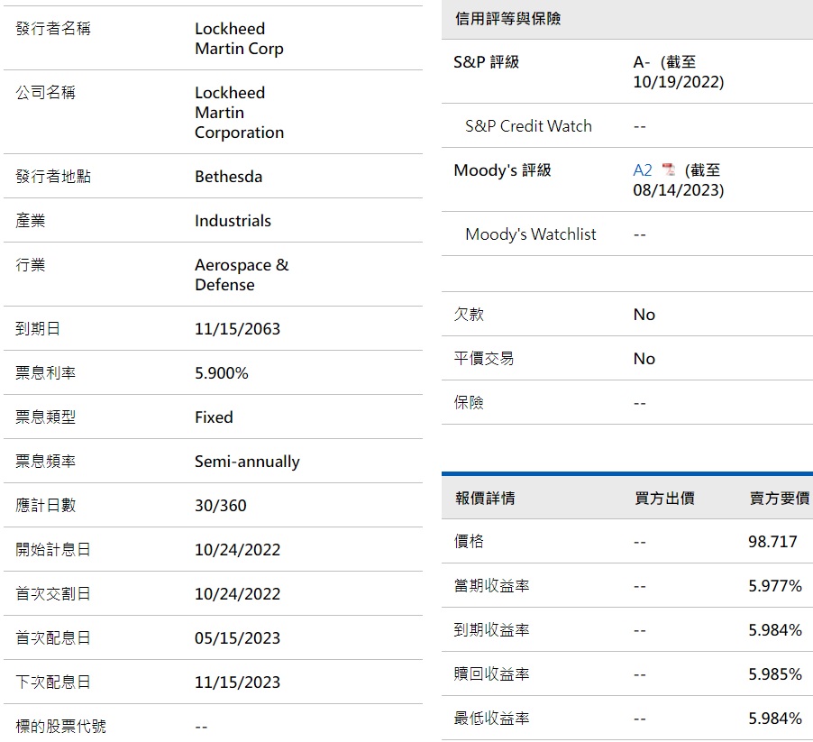813x742 pixels.
Task: Click the 信用評等與保險 section header
Action: click(508, 19)
